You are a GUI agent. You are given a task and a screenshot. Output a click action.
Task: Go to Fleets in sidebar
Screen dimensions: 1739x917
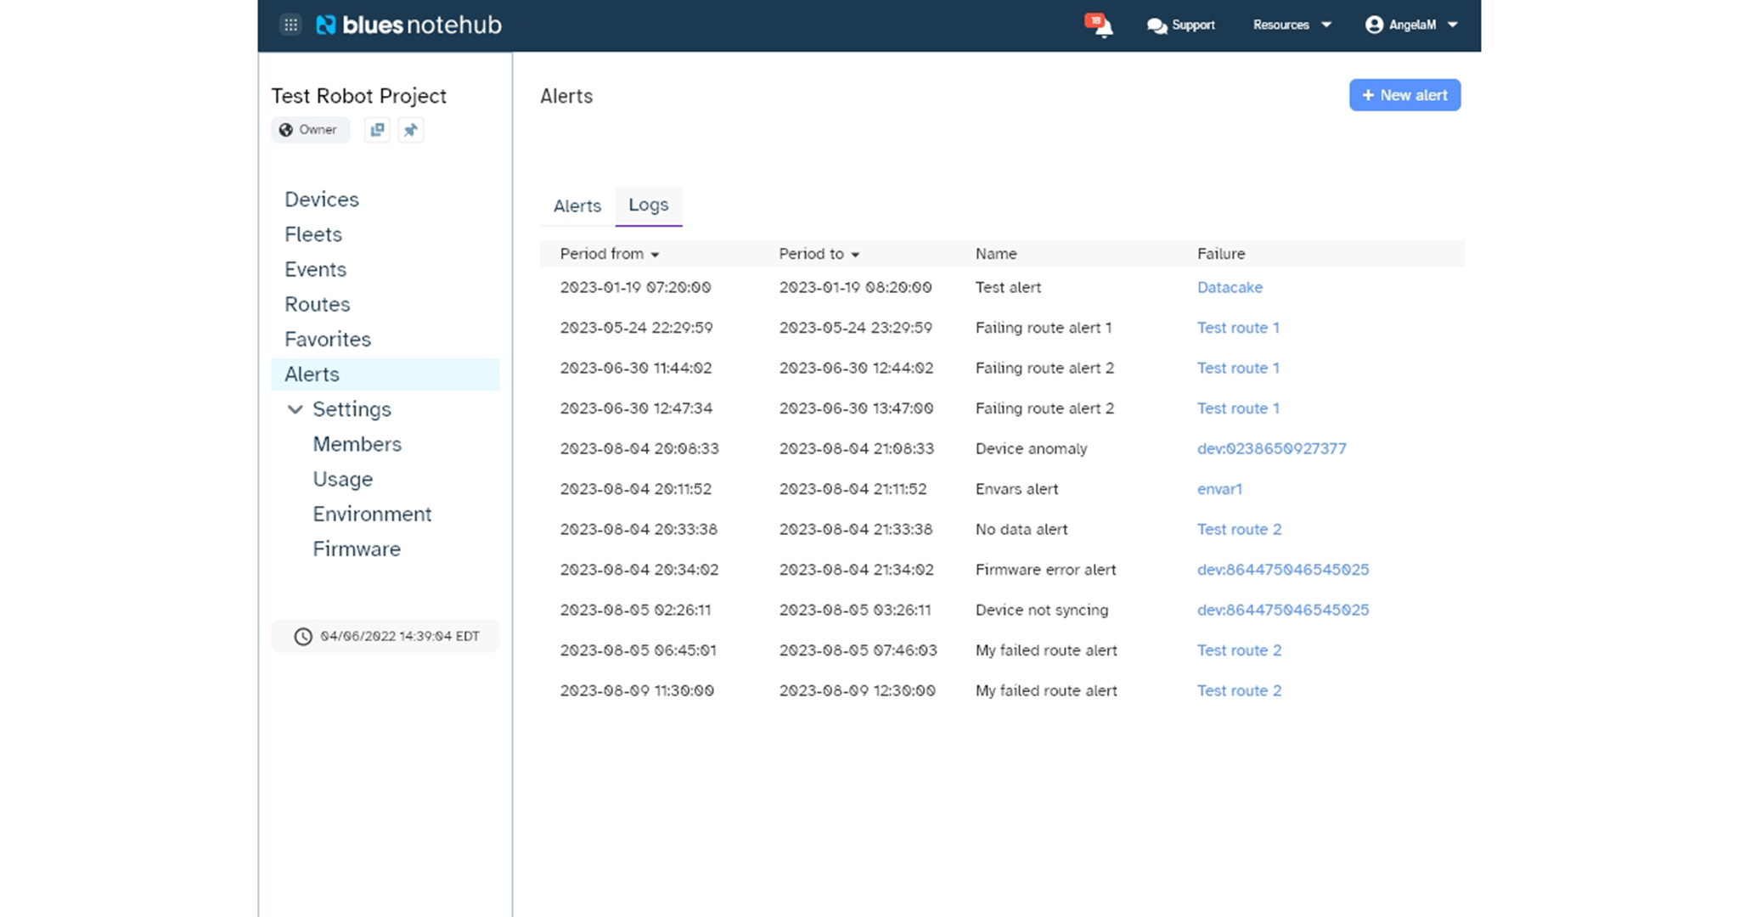313,234
